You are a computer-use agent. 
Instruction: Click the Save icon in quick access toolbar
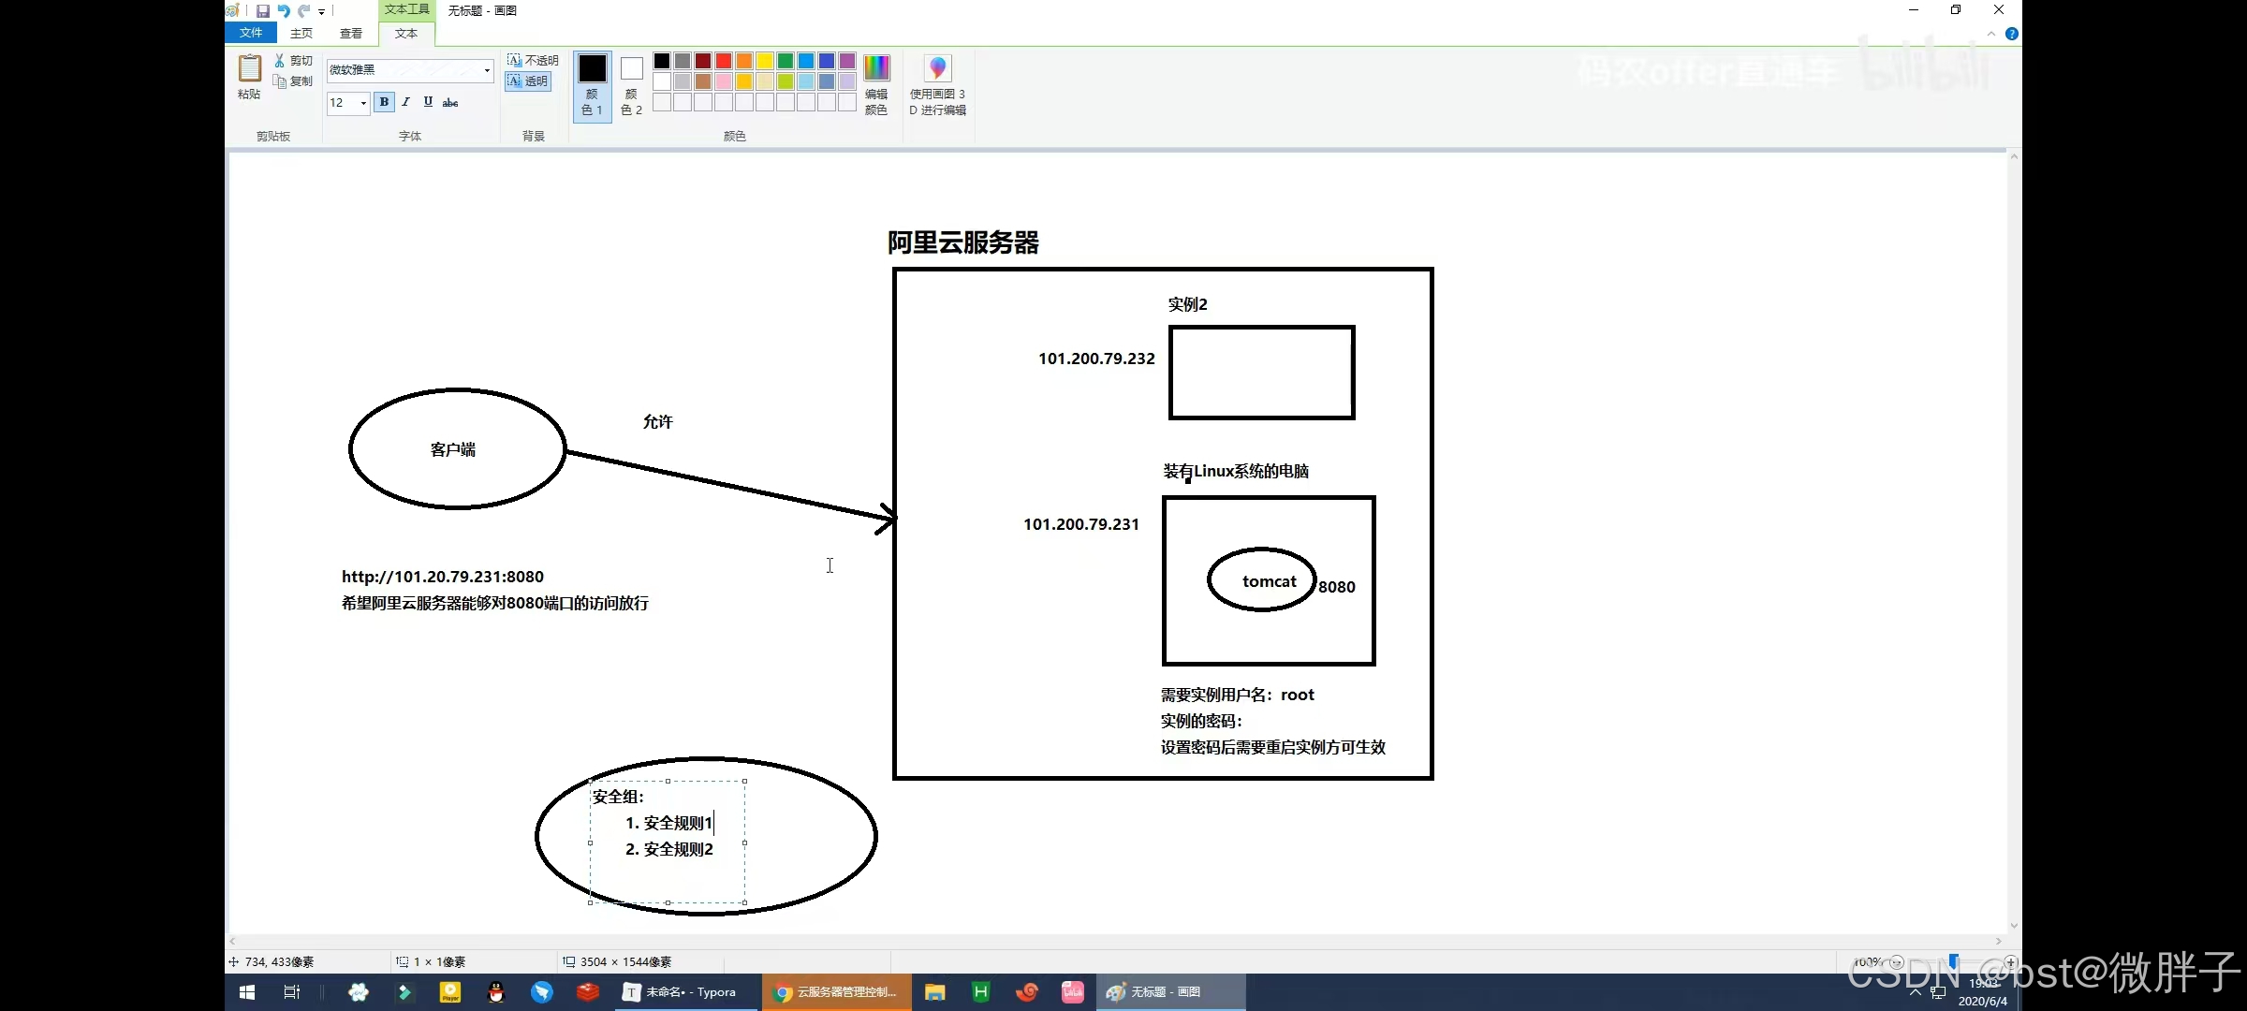(x=263, y=10)
